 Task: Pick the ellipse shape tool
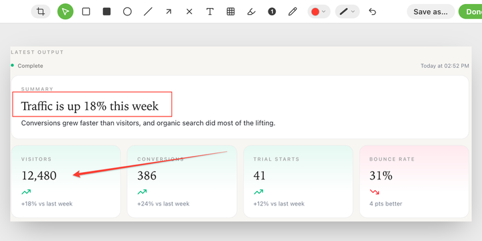[x=127, y=11]
